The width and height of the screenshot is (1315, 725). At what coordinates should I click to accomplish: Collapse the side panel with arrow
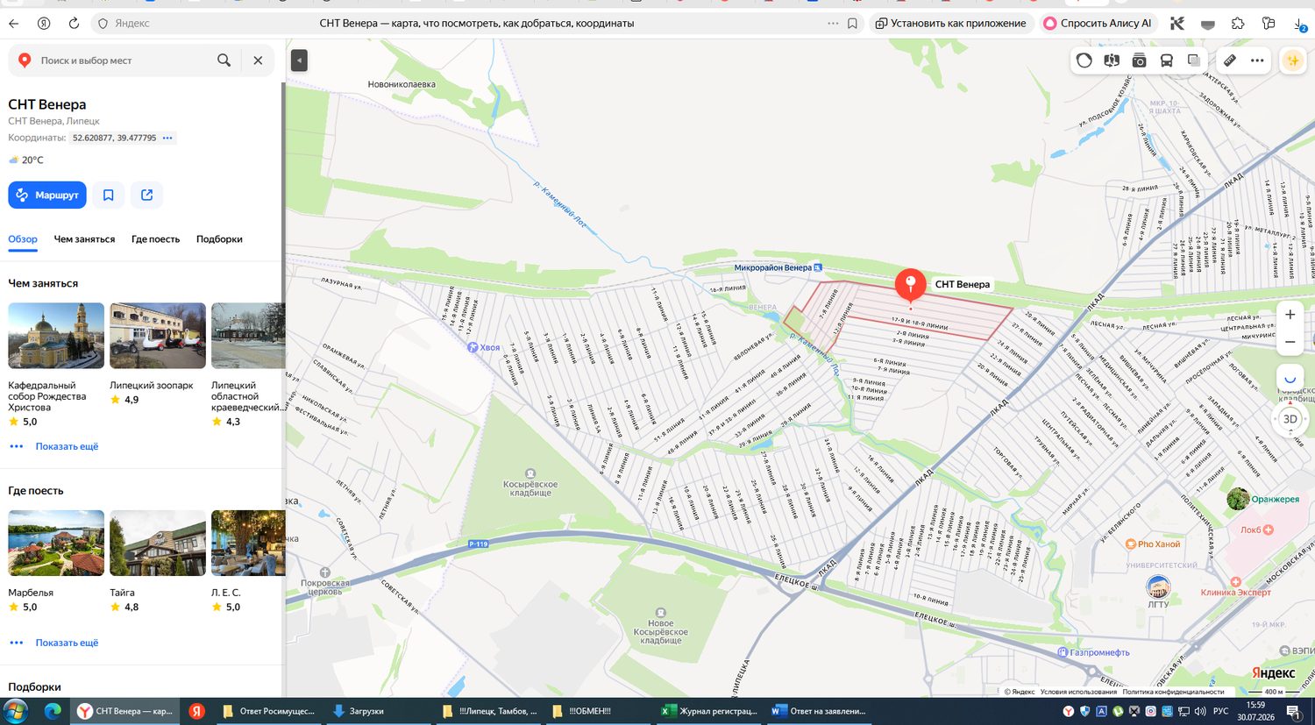pyautogui.click(x=299, y=60)
